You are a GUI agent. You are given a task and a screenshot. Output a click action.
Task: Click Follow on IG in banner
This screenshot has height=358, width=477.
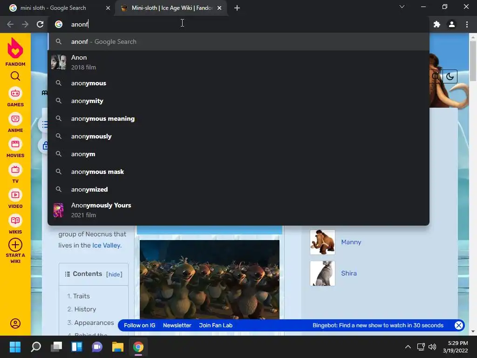tap(139, 325)
